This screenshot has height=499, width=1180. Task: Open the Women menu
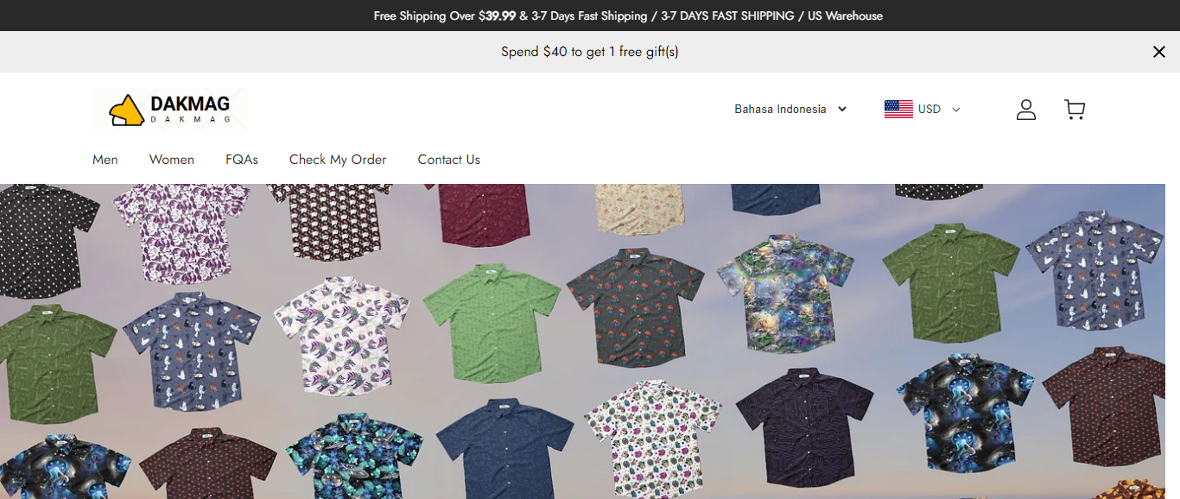click(x=172, y=160)
